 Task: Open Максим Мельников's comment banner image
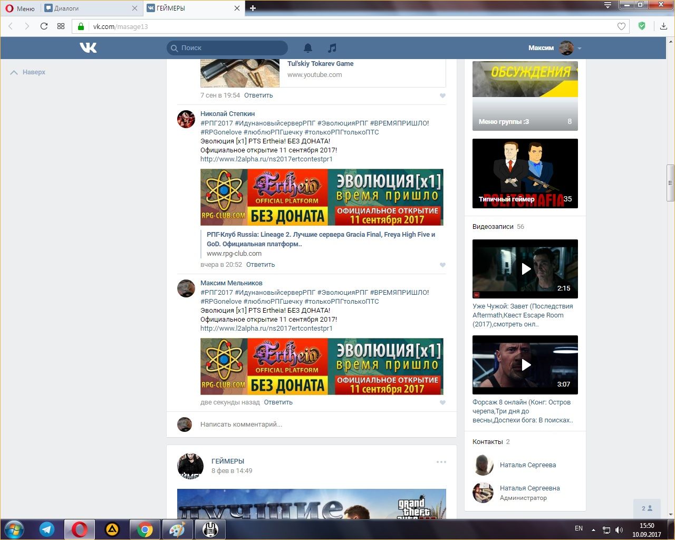tap(322, 367)
